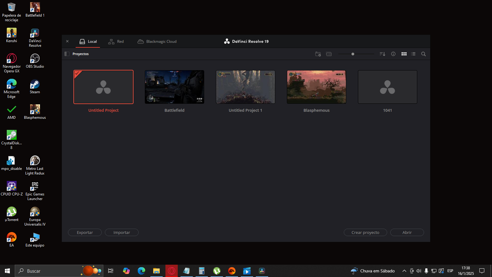Switch to the Red network tab

[x=116, y=42]
